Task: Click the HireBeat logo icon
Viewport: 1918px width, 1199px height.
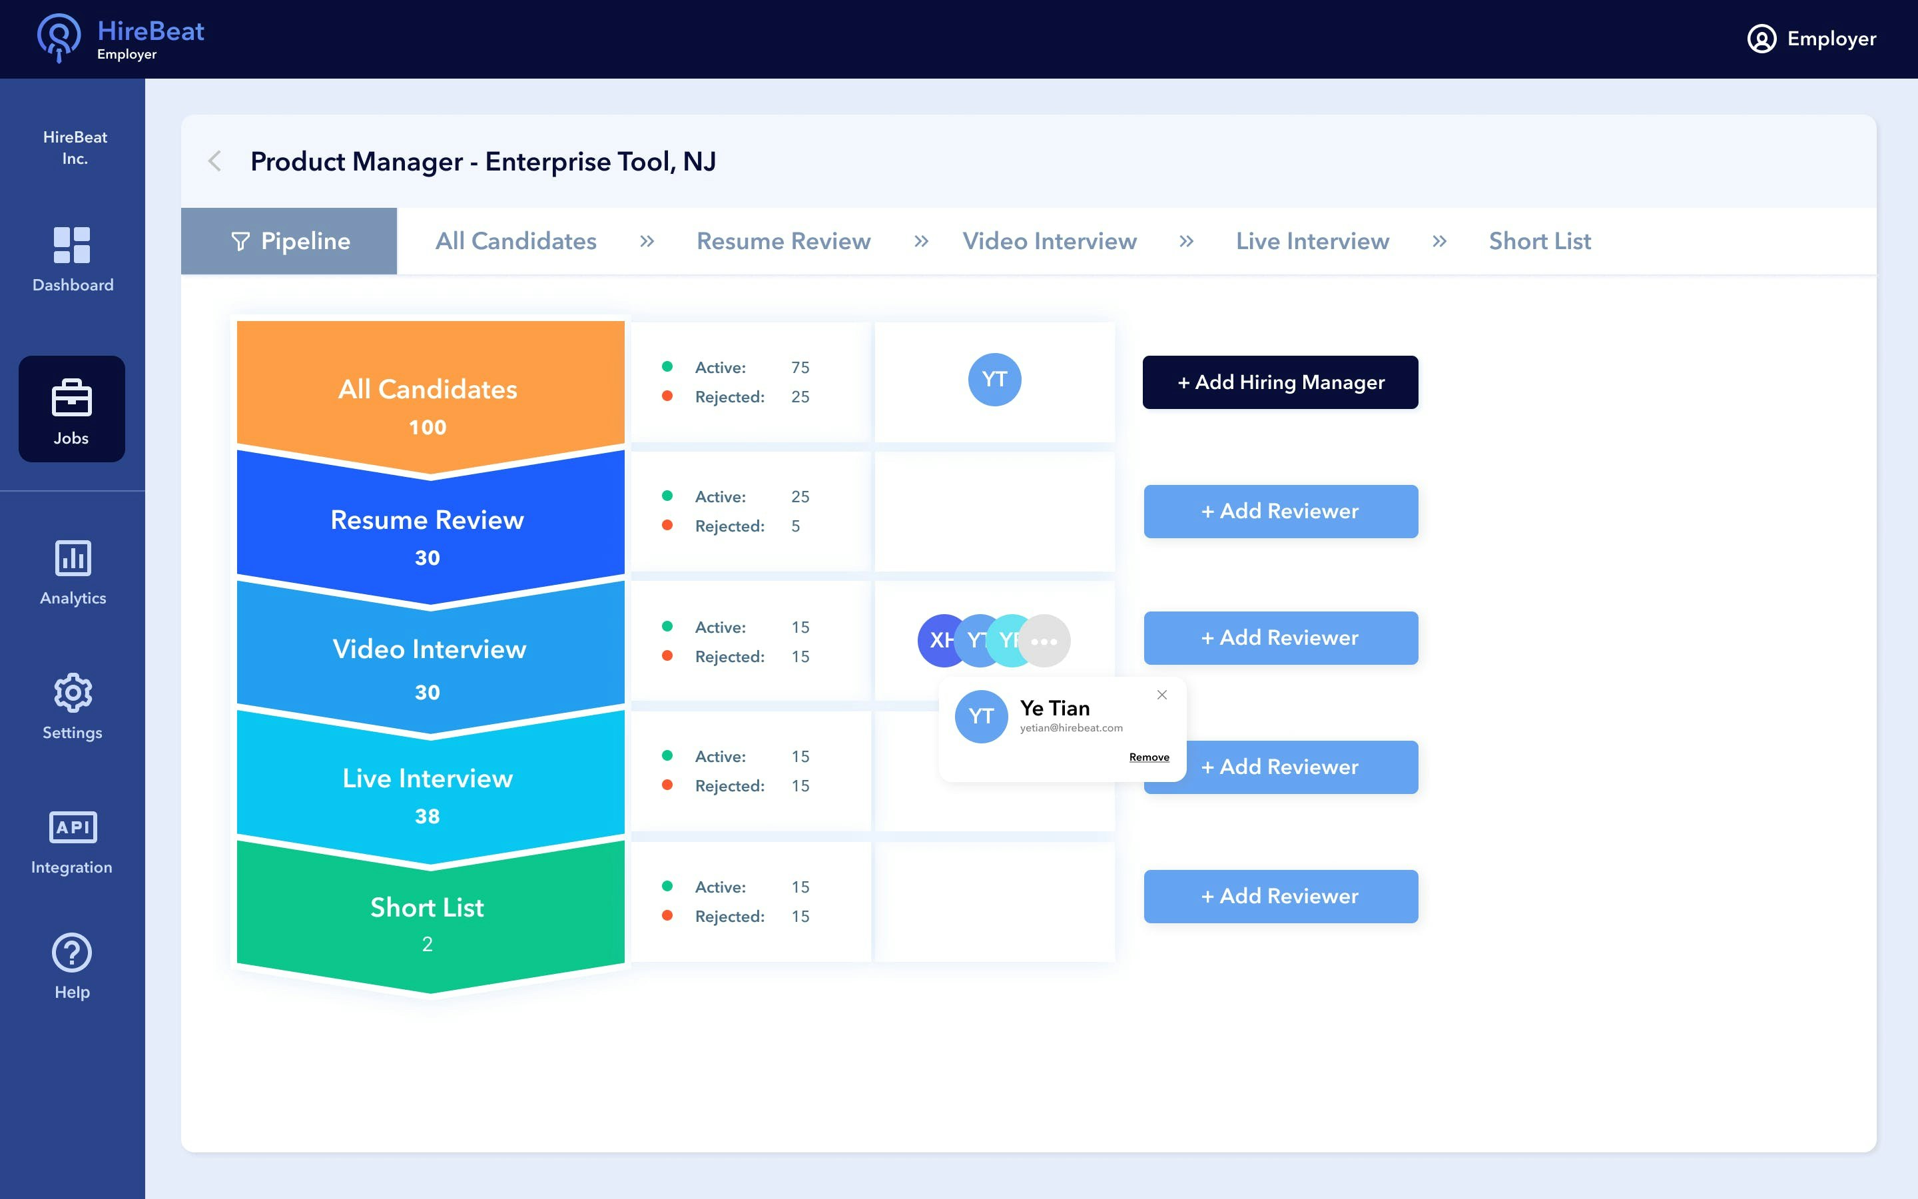Action: pyautogui.click(x=59, y=37)
